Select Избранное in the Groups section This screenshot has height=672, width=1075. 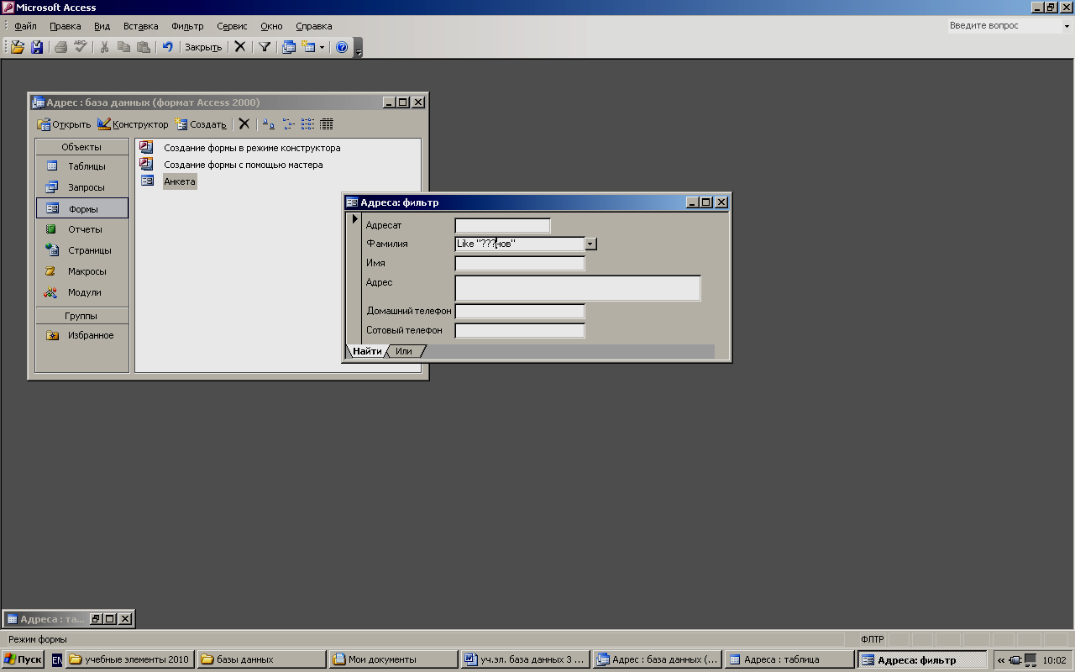[82, 335]
